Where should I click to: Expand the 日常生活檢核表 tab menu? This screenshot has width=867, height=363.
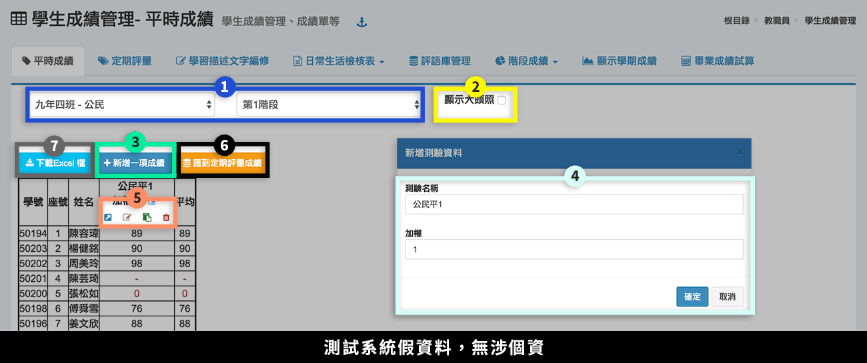coord(339,61)
